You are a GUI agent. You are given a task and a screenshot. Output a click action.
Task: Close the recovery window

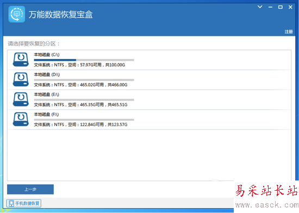click(290, 7)
